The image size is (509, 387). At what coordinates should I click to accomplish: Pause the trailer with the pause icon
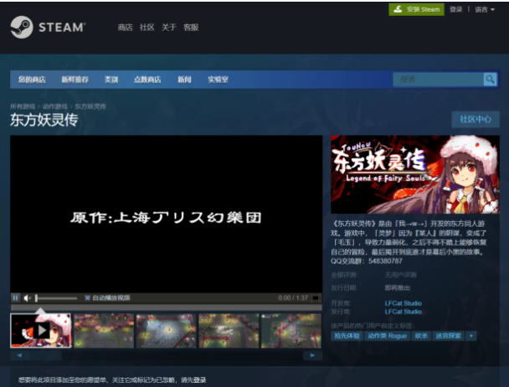[x=15, y=297]
